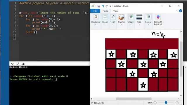Click the vertical scrollbar down arrow

(181, 96)
